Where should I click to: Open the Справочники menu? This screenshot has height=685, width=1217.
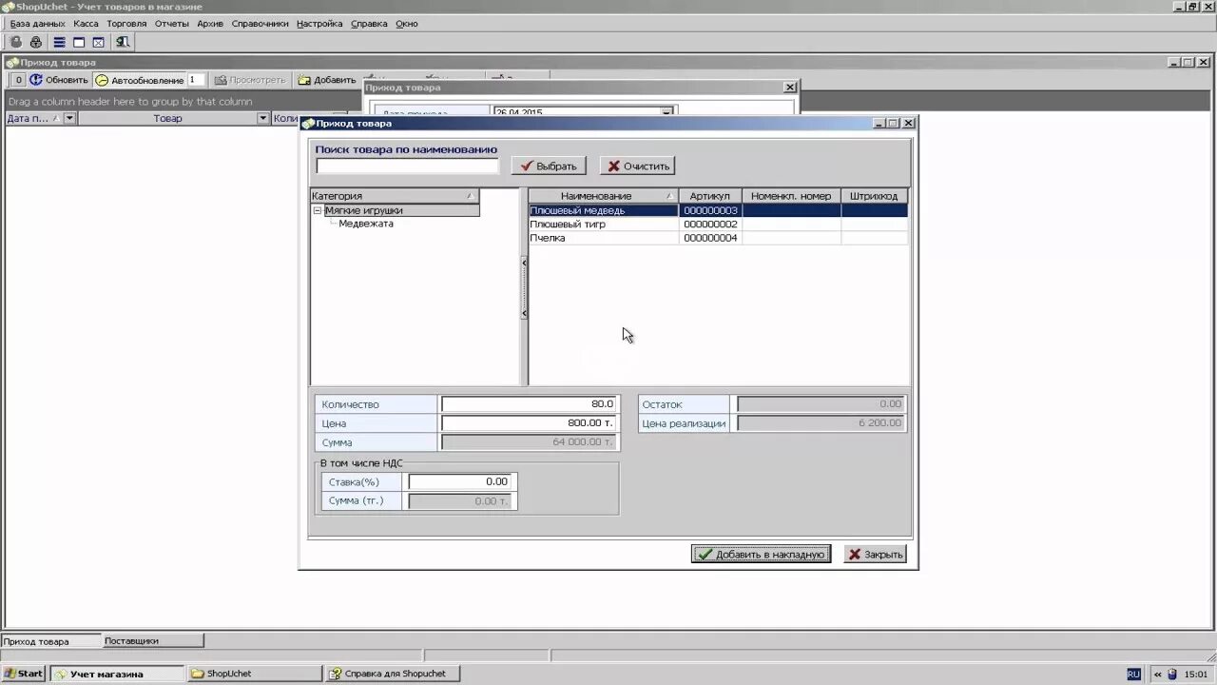click(260, 24)
